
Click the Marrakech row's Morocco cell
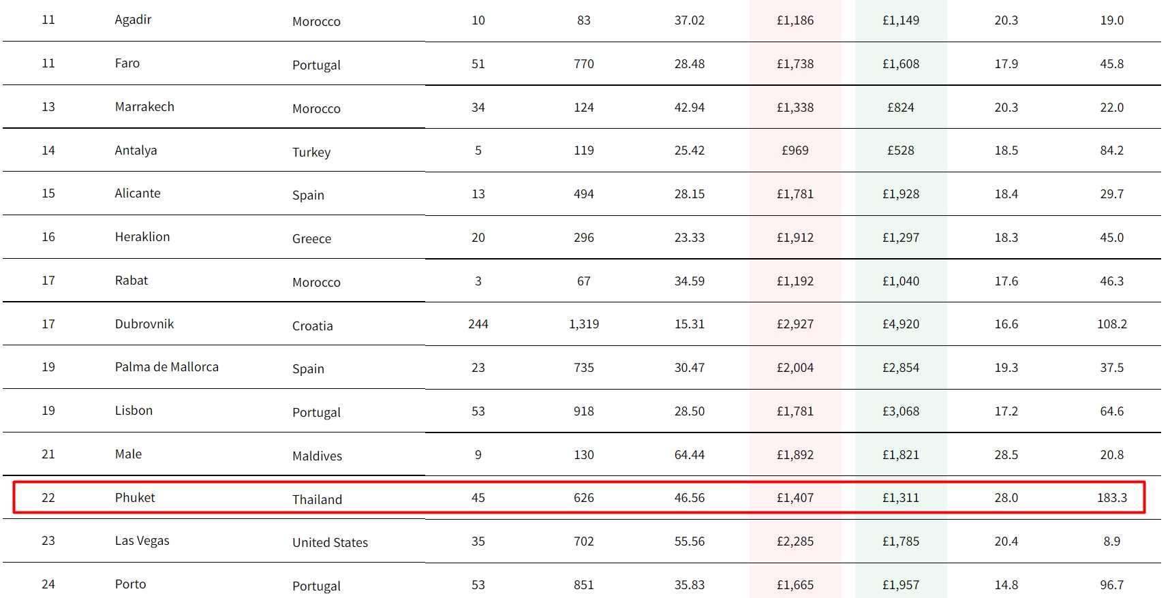coord(316,108)
